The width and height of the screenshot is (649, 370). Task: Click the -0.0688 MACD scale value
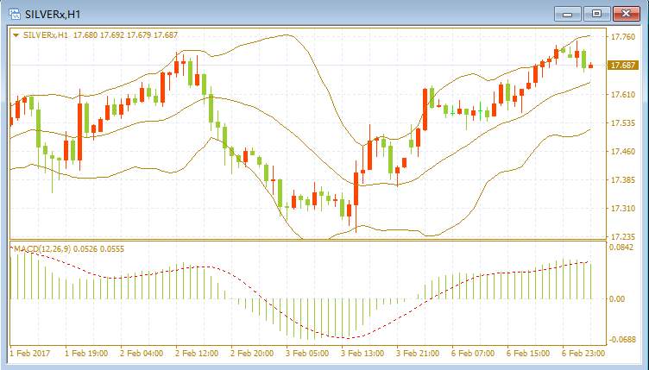621,340
